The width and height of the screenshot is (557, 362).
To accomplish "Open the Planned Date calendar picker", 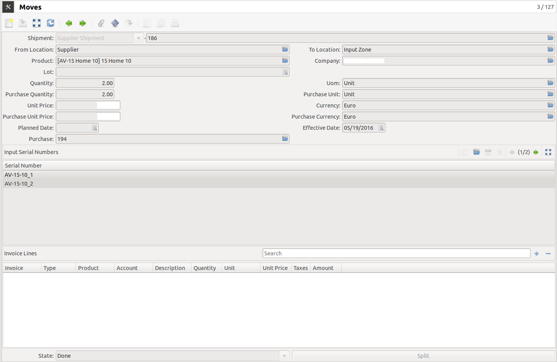I will (x=95, y=127).
